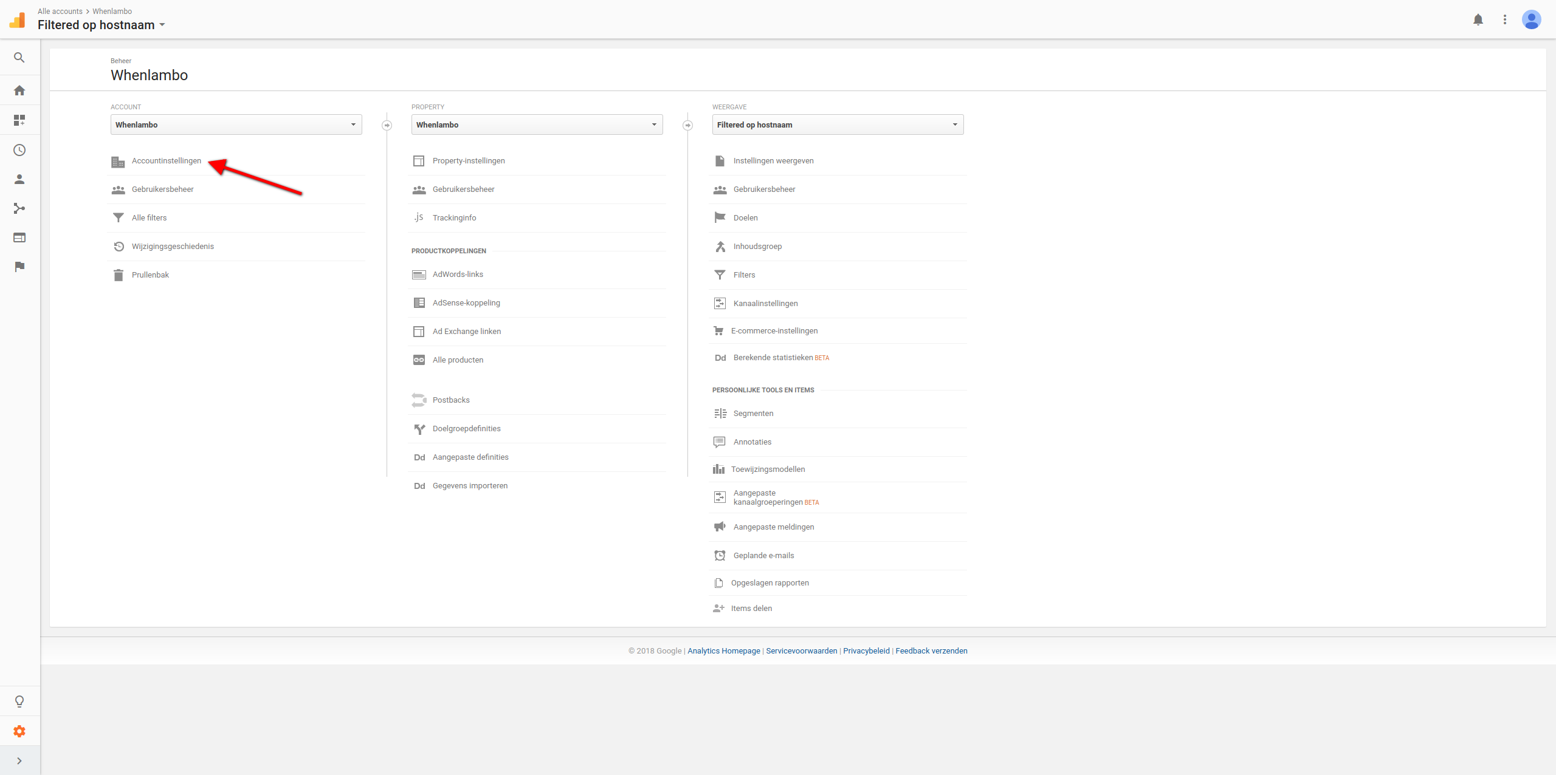Click the arrow button between Account and Property columns
Image resolution: width=1556 pixels, height=775 pixels.
click(387, 125)
